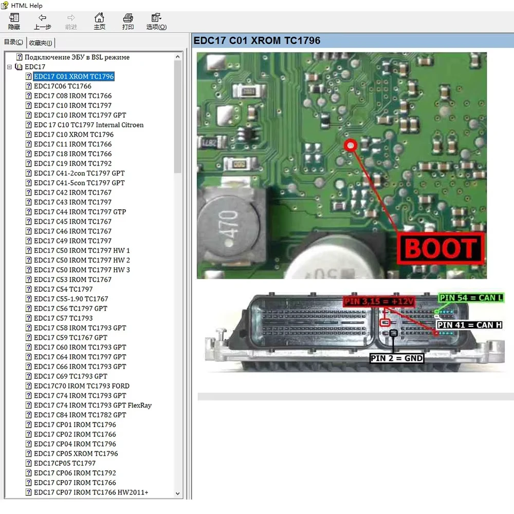Click the Hide (隐藏) toolbar icon
514x514 pixels.
[14, 19]
